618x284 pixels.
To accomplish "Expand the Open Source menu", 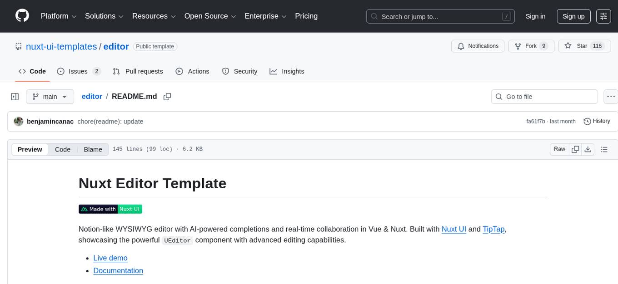I will (209, 16).
